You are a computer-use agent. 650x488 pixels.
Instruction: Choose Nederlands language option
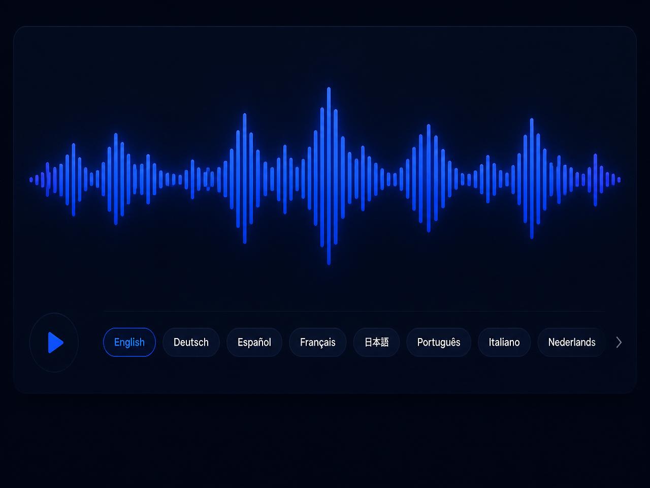coord(572,342)
